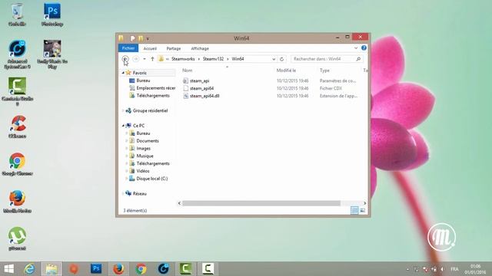Open Chrome from the taskbar

[x=141, y=269]
